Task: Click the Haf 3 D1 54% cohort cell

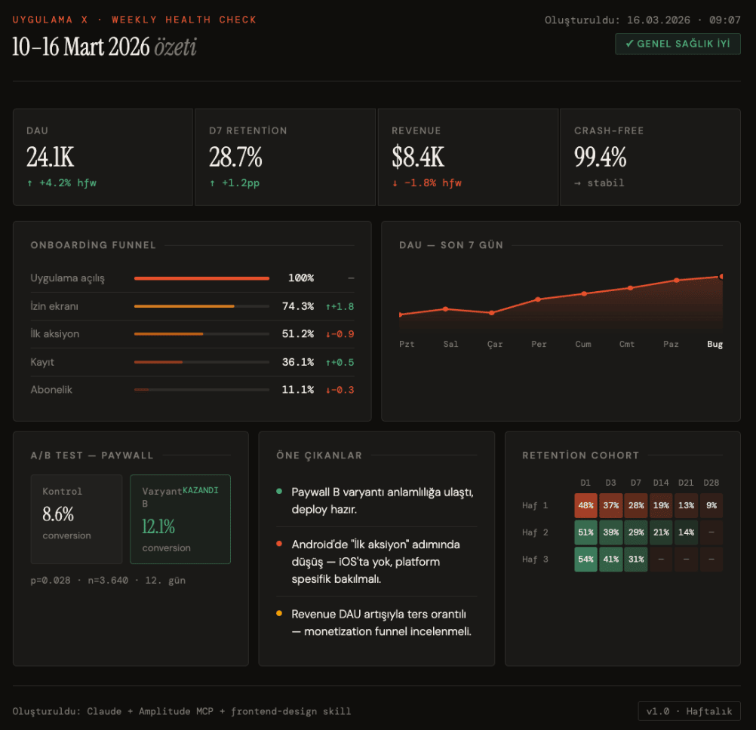Action: point(585,560)
